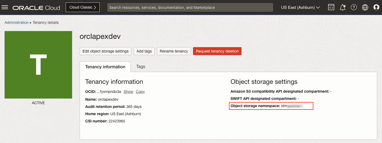
Task: Select the Object storage namespace value
Action: point(292,106)
